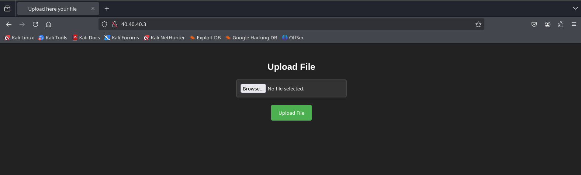Reload the current page
This screenshot has height=175, width=581.
(x=35, y=24)
